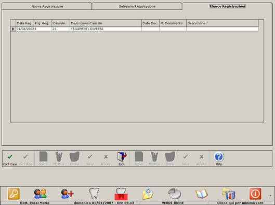Open the open book icon
Image resolution: width=275 pixels, height=205 pixels.
(202, 194)
